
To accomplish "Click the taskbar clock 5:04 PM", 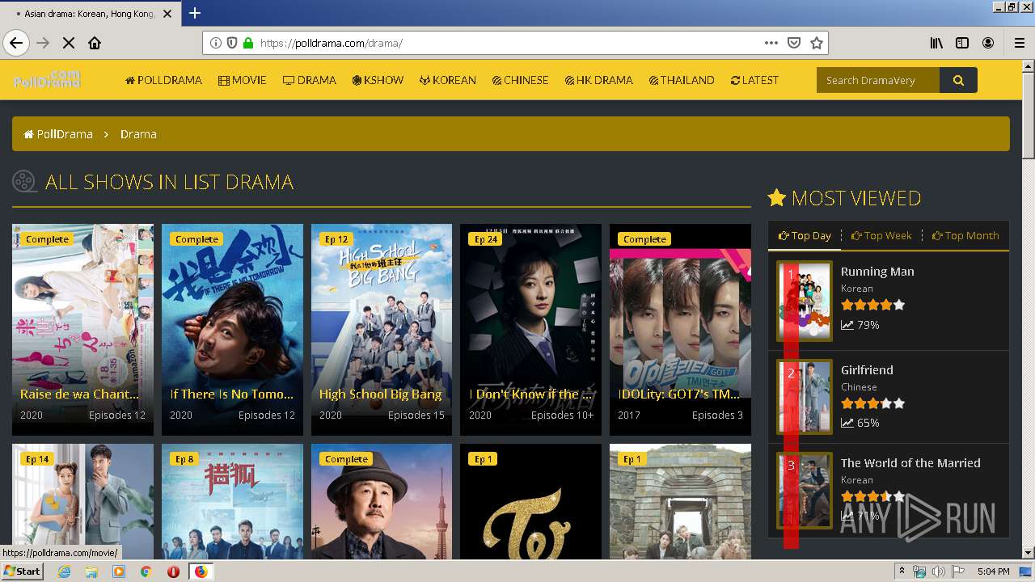I will point(993,571).
